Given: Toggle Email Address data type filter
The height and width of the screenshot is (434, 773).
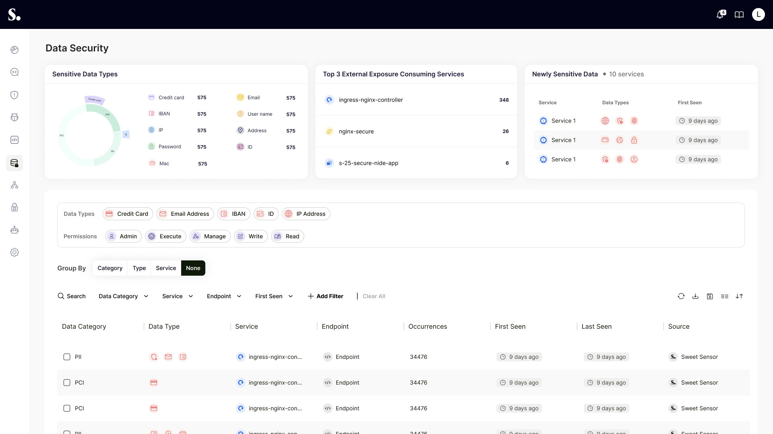Looking at the screenshot, I should point(185,214).
